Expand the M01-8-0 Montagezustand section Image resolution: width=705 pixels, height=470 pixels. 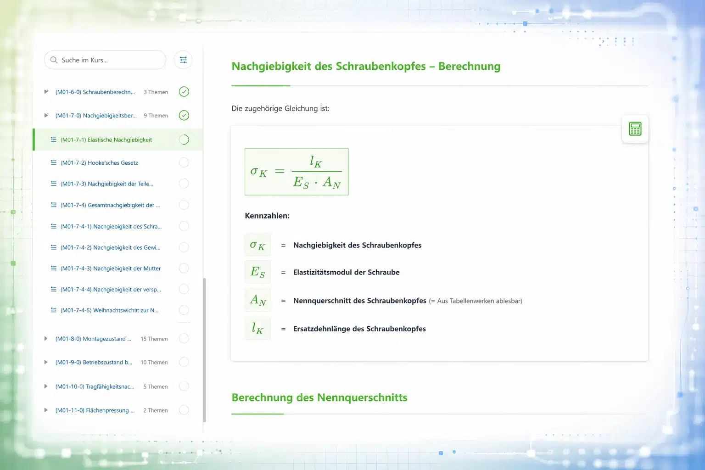(x=46, y=339)
